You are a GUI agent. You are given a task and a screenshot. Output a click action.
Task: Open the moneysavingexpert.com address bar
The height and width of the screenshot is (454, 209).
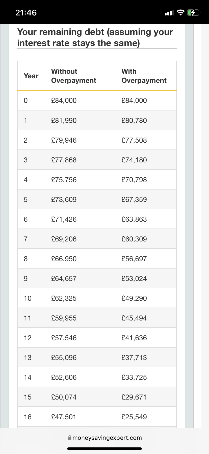(107, 438)
